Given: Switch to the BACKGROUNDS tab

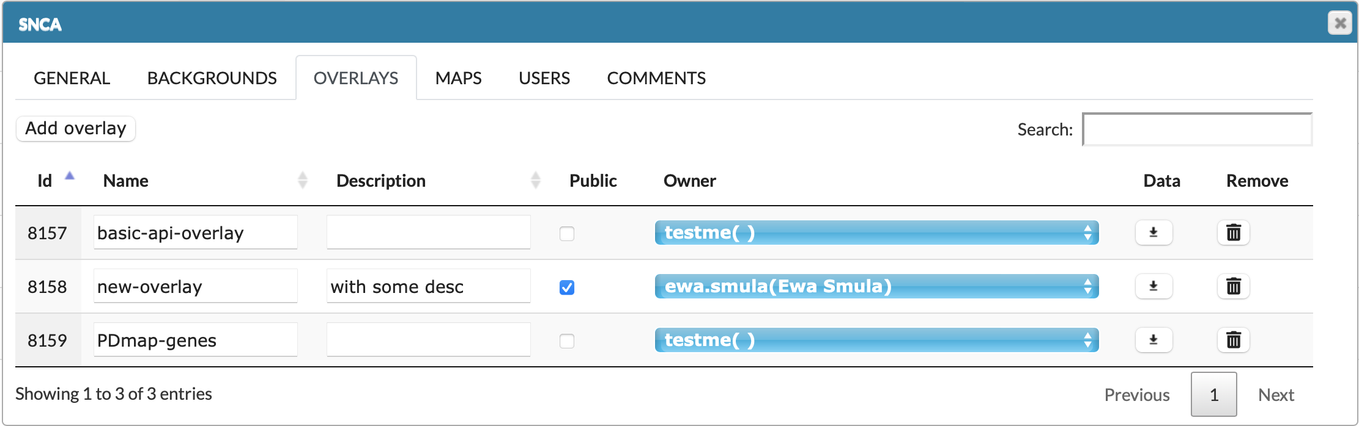Looking at the screenshot, I should (x=212, y=78).
